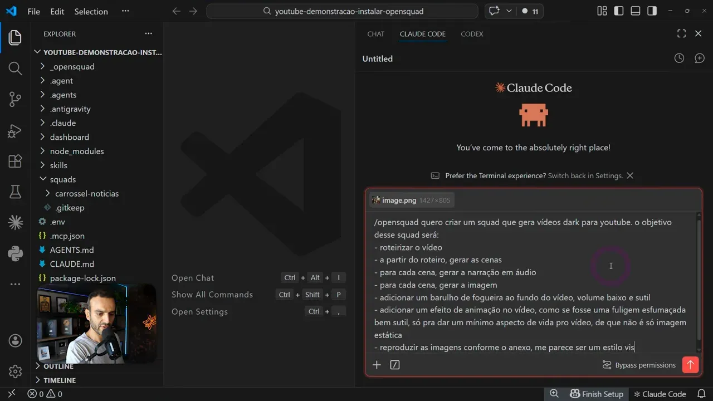Select the attached image.png thumbnail

tap(412, 200)
